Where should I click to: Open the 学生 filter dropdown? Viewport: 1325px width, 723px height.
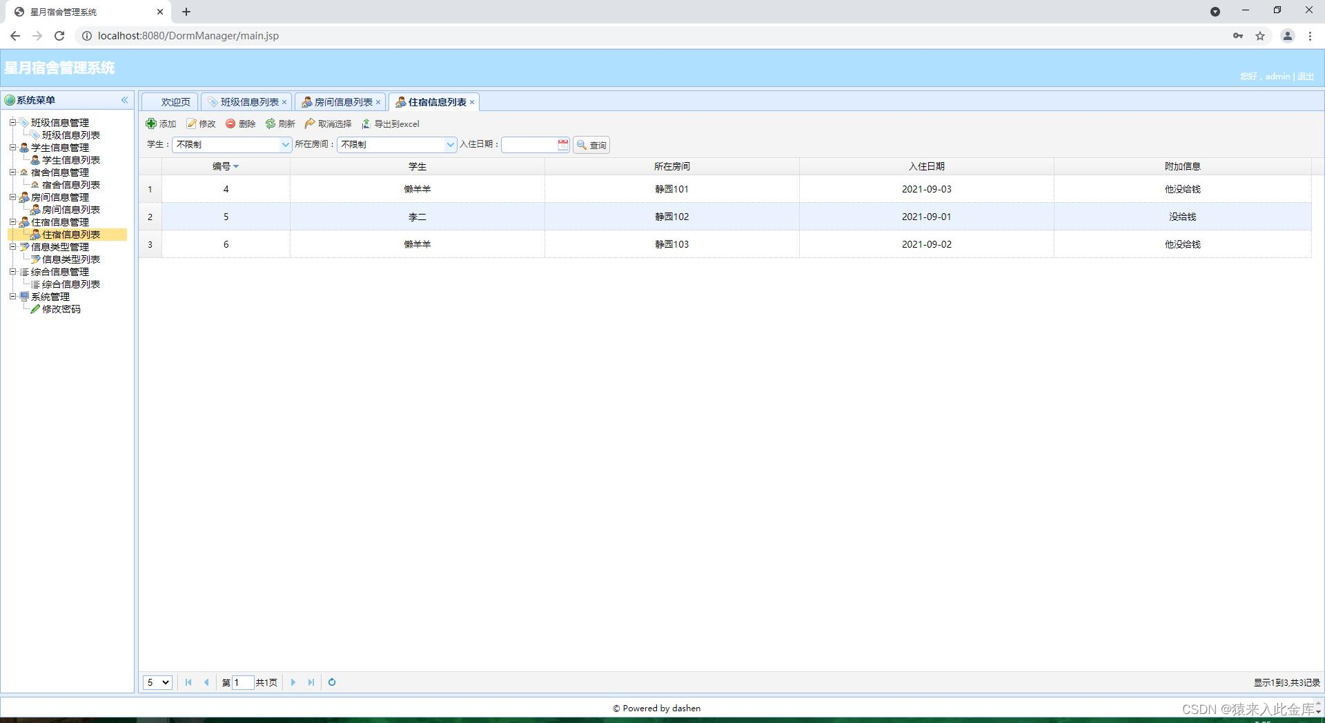(x=285, y=145)
